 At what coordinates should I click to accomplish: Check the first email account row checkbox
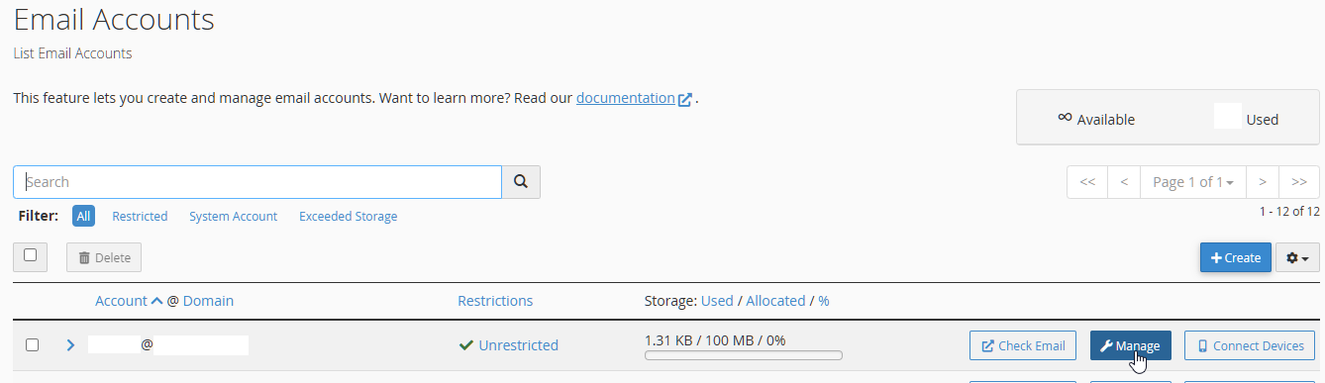click(32, 345)
